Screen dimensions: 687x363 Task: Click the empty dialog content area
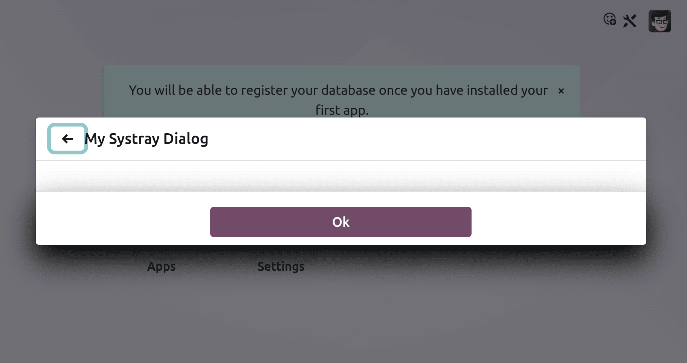340,176
